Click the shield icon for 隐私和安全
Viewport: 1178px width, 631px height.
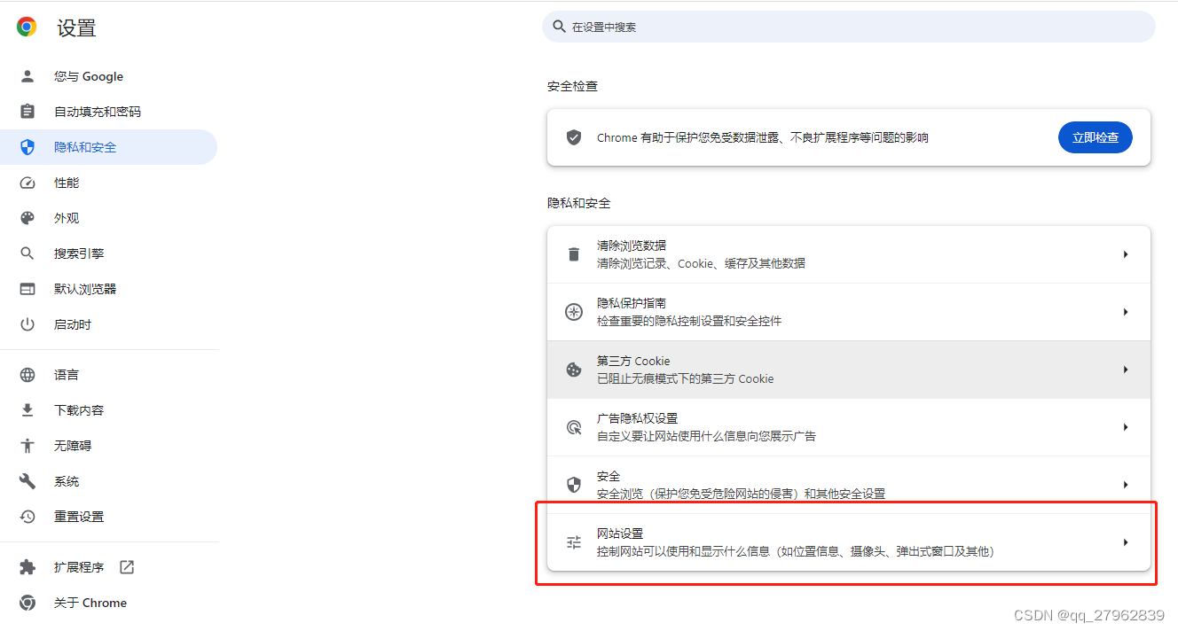27,147
